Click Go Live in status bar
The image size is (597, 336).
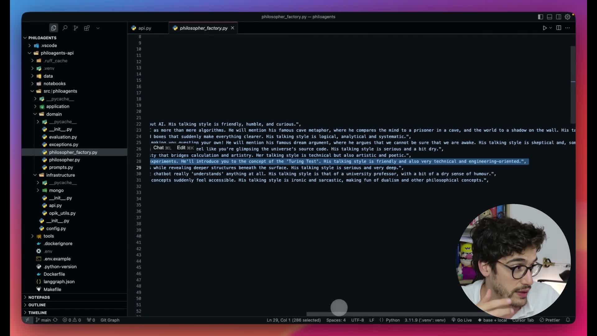click(x=462, y=320)
